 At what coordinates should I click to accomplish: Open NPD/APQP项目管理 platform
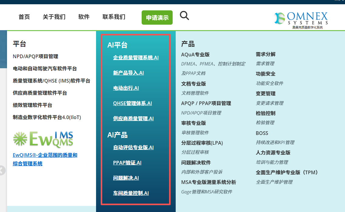(x=36, y=56)
